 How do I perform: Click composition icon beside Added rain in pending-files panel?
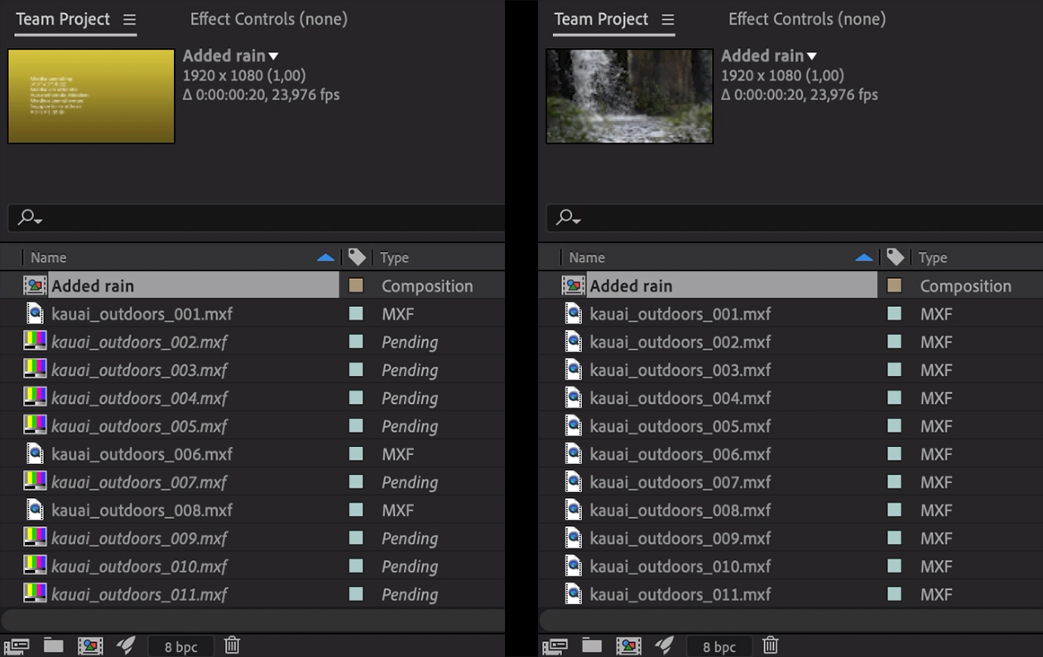coord(35,285)
